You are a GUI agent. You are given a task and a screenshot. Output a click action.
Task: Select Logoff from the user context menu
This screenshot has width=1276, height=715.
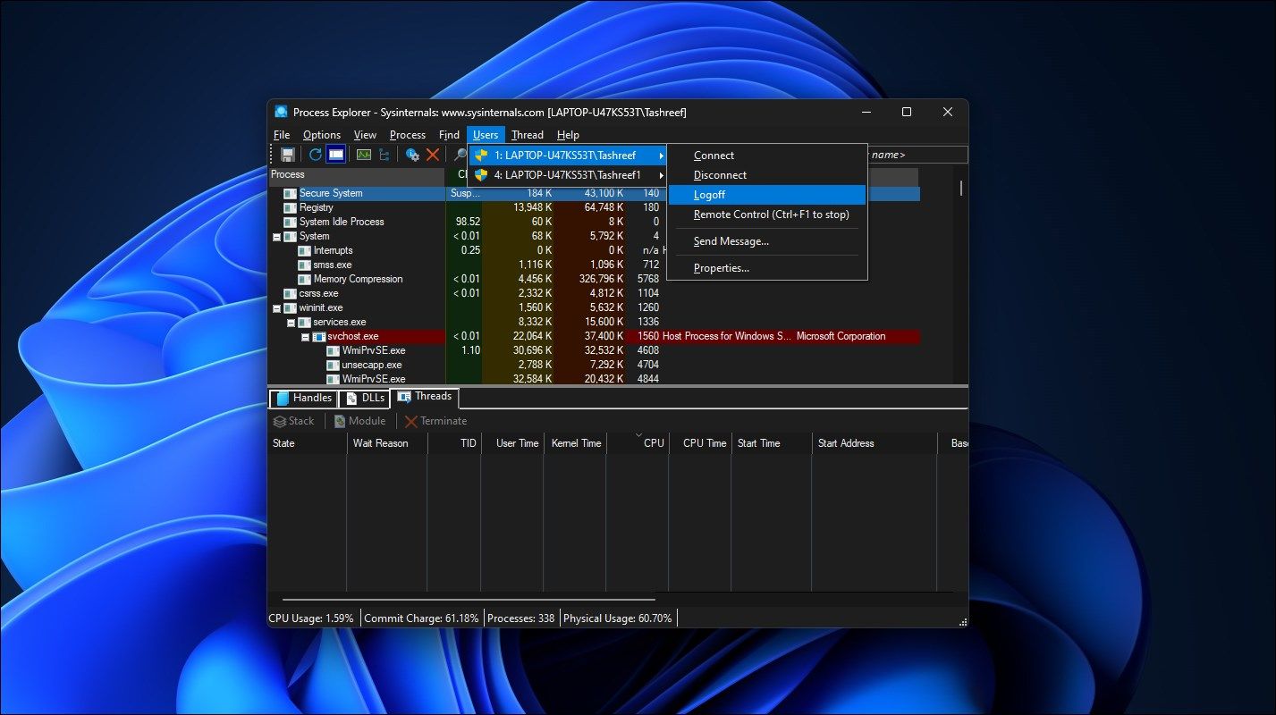(x=709, y=195)
